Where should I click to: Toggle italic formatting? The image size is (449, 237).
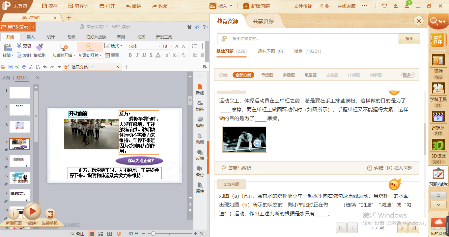pos(137,55)
